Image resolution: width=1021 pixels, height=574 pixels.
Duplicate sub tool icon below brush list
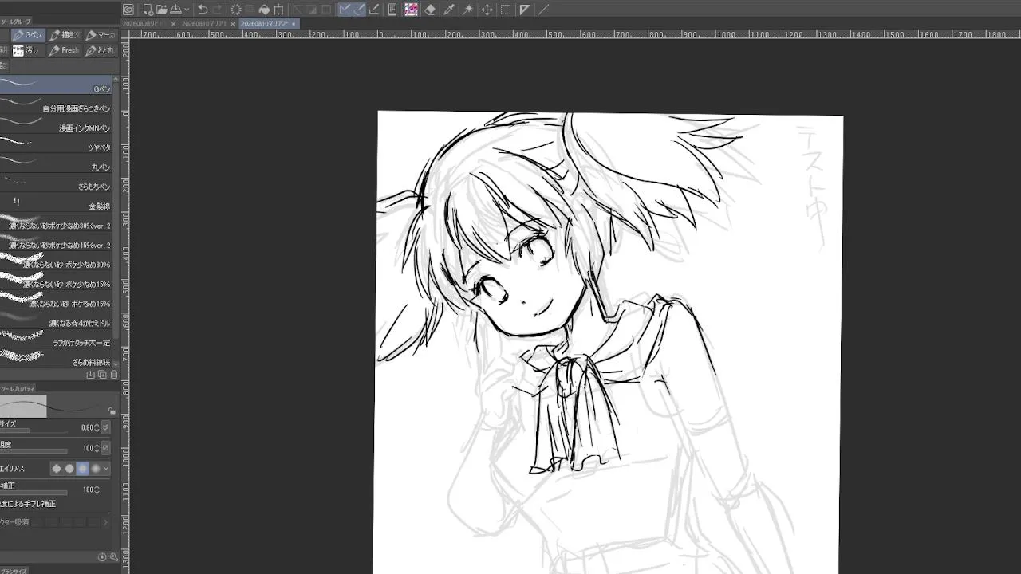click(102, 375)
